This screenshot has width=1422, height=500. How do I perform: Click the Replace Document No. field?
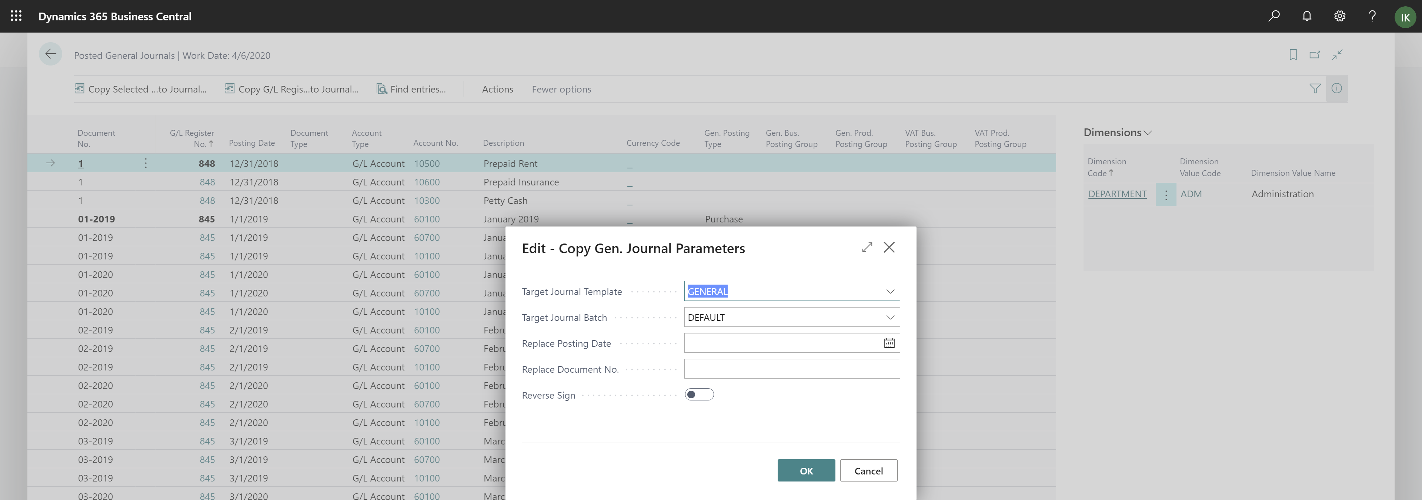[791, 369]
